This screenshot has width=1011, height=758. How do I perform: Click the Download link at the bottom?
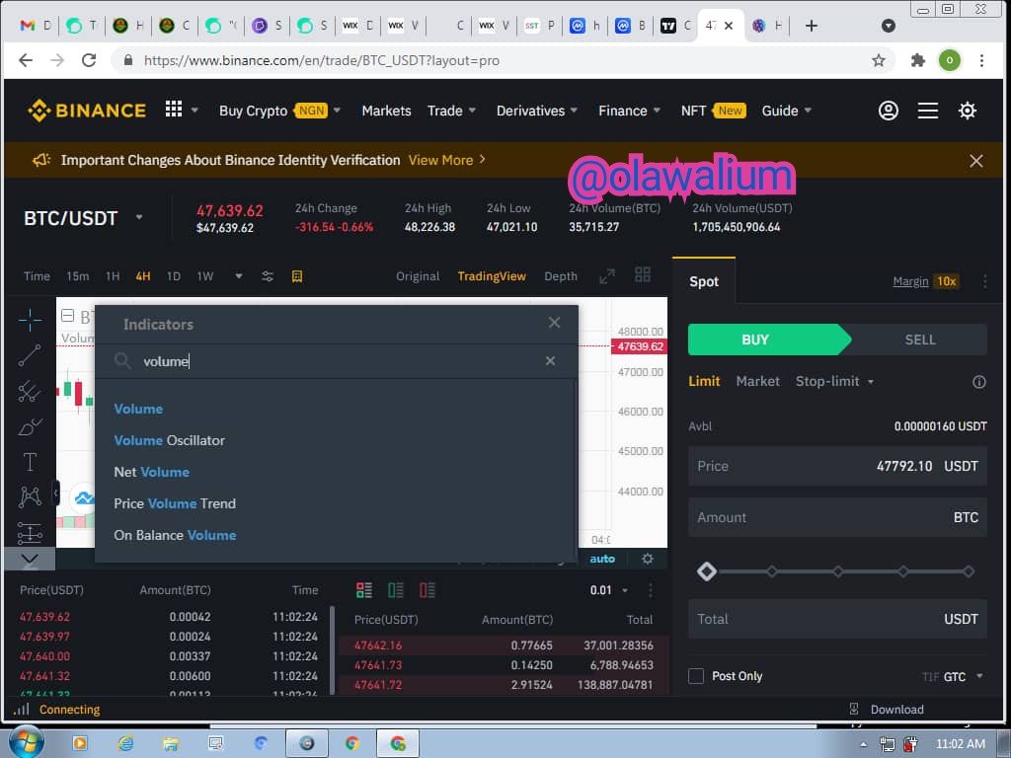point(896,710)
